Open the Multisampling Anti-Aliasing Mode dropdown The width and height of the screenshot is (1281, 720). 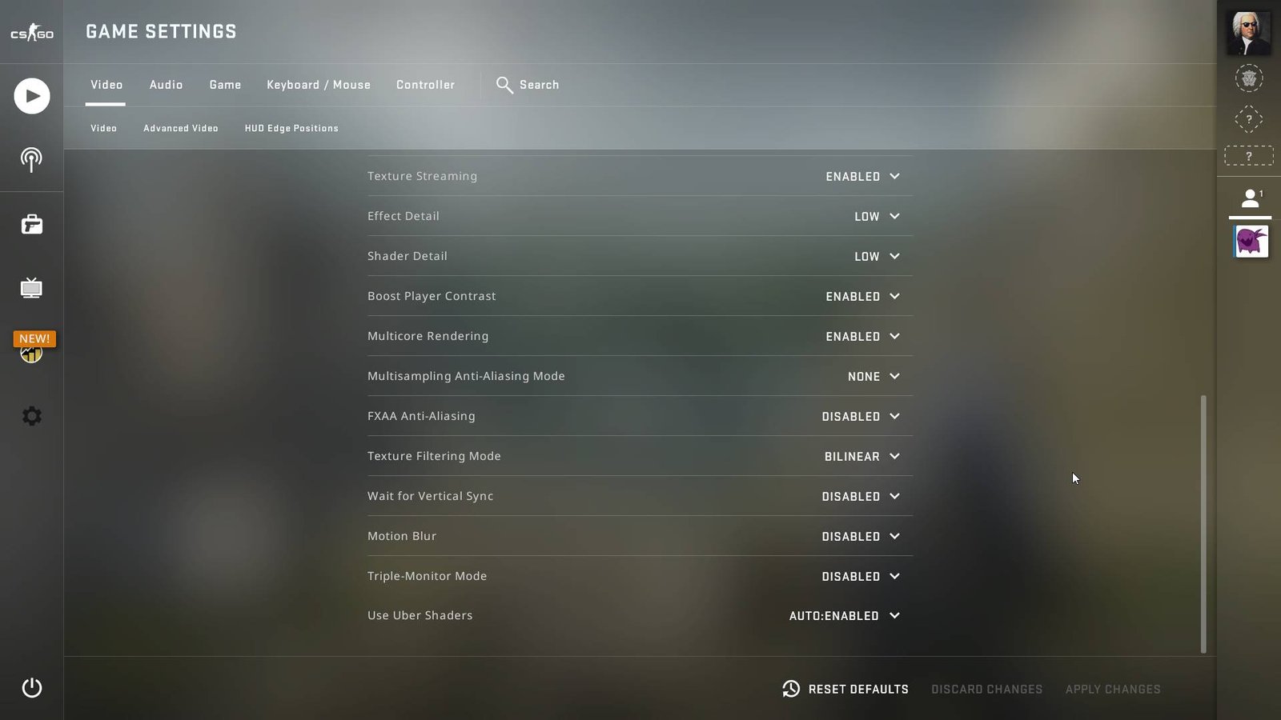coord(873,376)
